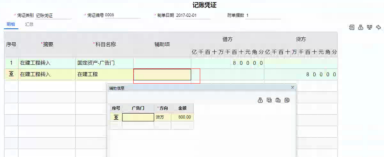Click the 辅助项 column header
The image size is (384, 157).
(162, 44)
